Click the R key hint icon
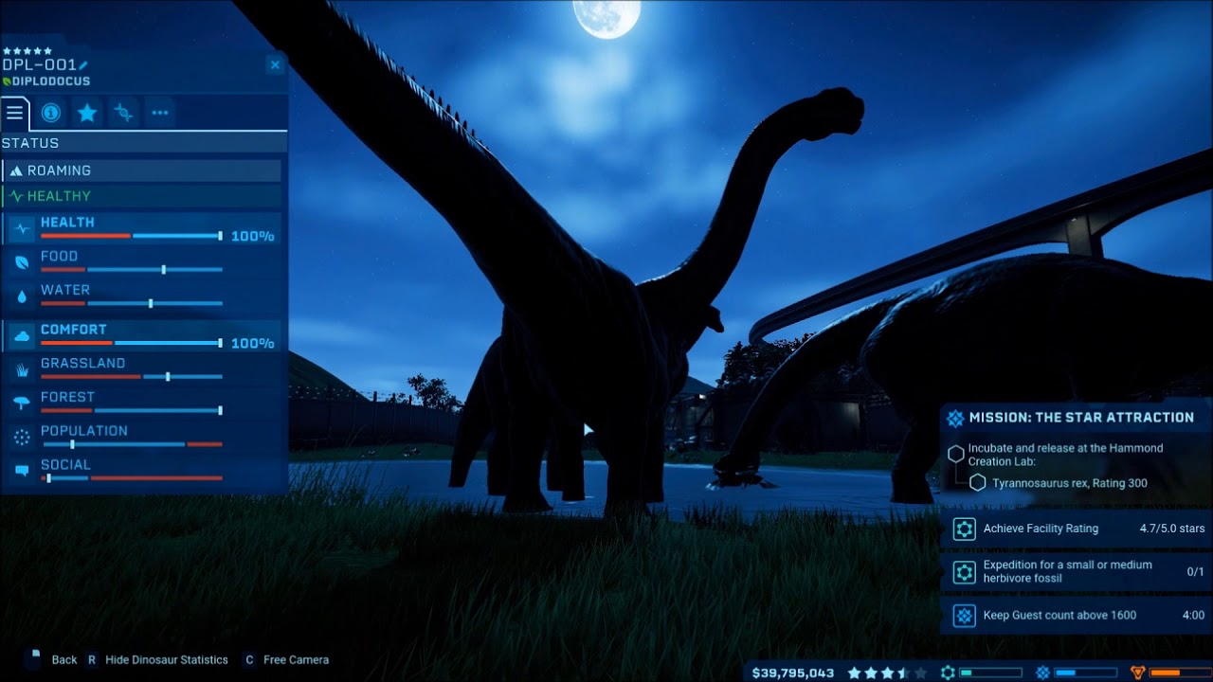This screenshot has height=682, width=1213. click(92, 660)
